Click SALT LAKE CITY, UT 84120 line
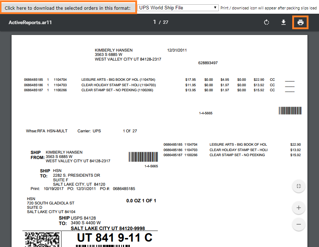Viewport: 319px width, 247px height. coord(79,184)
